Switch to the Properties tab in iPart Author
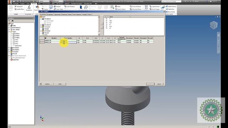The image size is (228, 128). click(50, 15)
